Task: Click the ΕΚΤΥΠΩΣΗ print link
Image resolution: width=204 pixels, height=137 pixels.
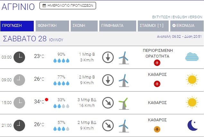Action: coord(161,17)
